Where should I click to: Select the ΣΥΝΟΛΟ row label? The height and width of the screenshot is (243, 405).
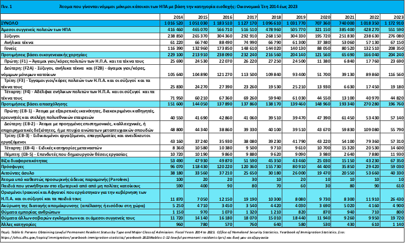(10, 25)
